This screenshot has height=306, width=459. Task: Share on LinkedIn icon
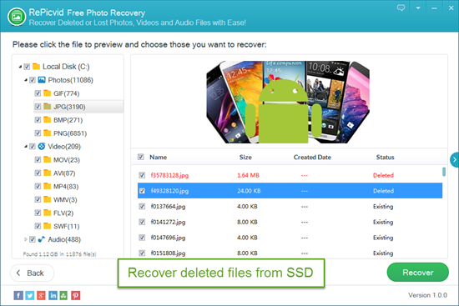[53, 295]
